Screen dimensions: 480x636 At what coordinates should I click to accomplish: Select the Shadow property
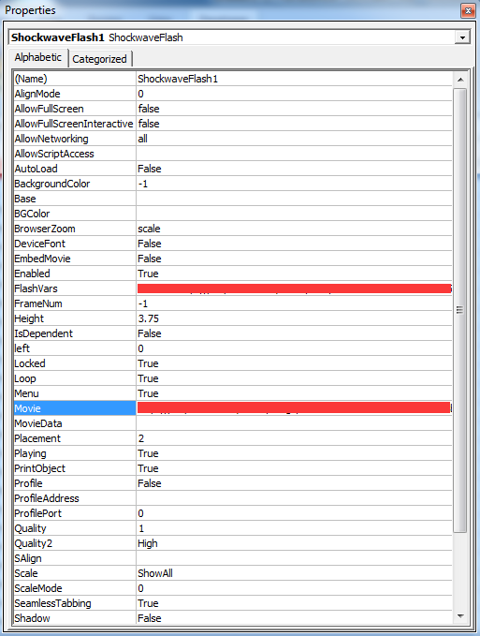(x=75, y=618)
